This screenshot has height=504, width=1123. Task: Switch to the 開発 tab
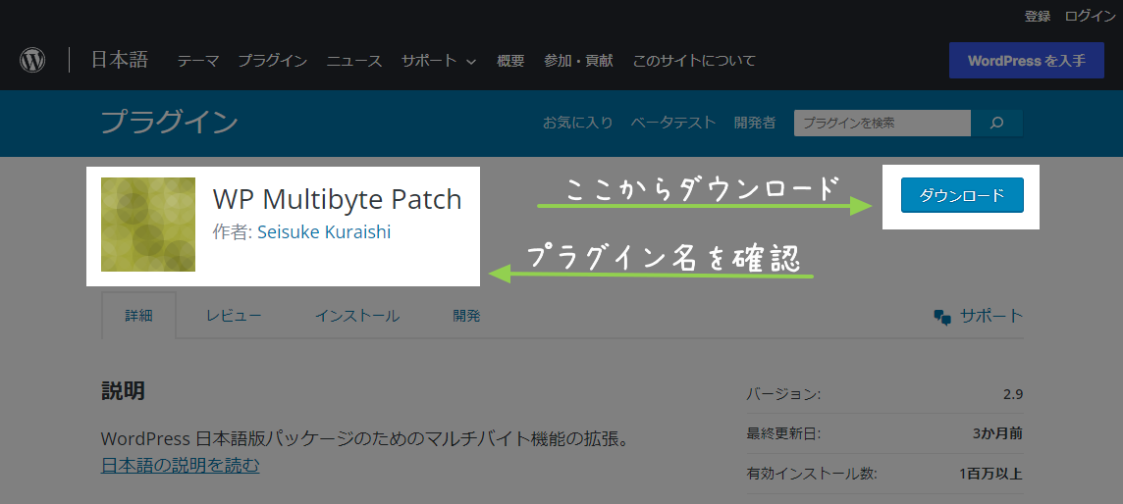click(466, 316)
